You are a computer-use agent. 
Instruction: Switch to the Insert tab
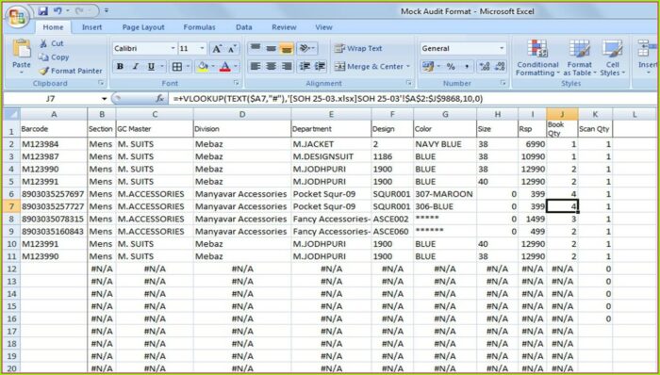92,27
